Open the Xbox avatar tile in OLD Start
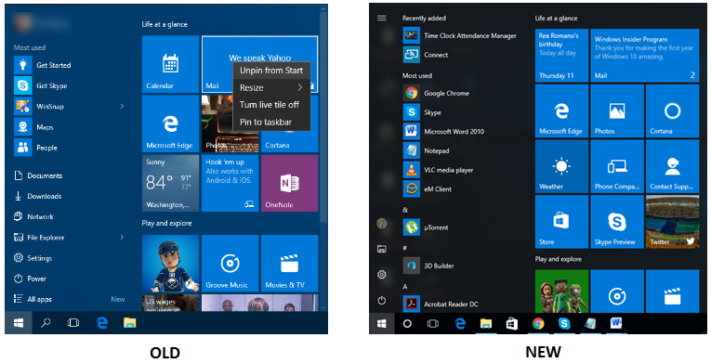This screenshot has height=363, width=711. (x=170, y=264)
